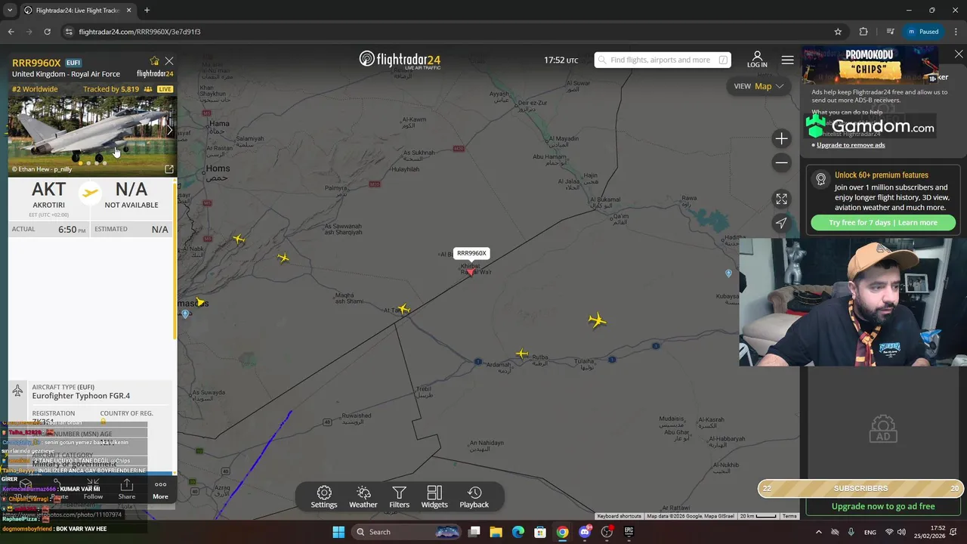Click Upgrade now to go ad free
The height and width of the screenshot is (544, 967).
[x=883, y=506]
